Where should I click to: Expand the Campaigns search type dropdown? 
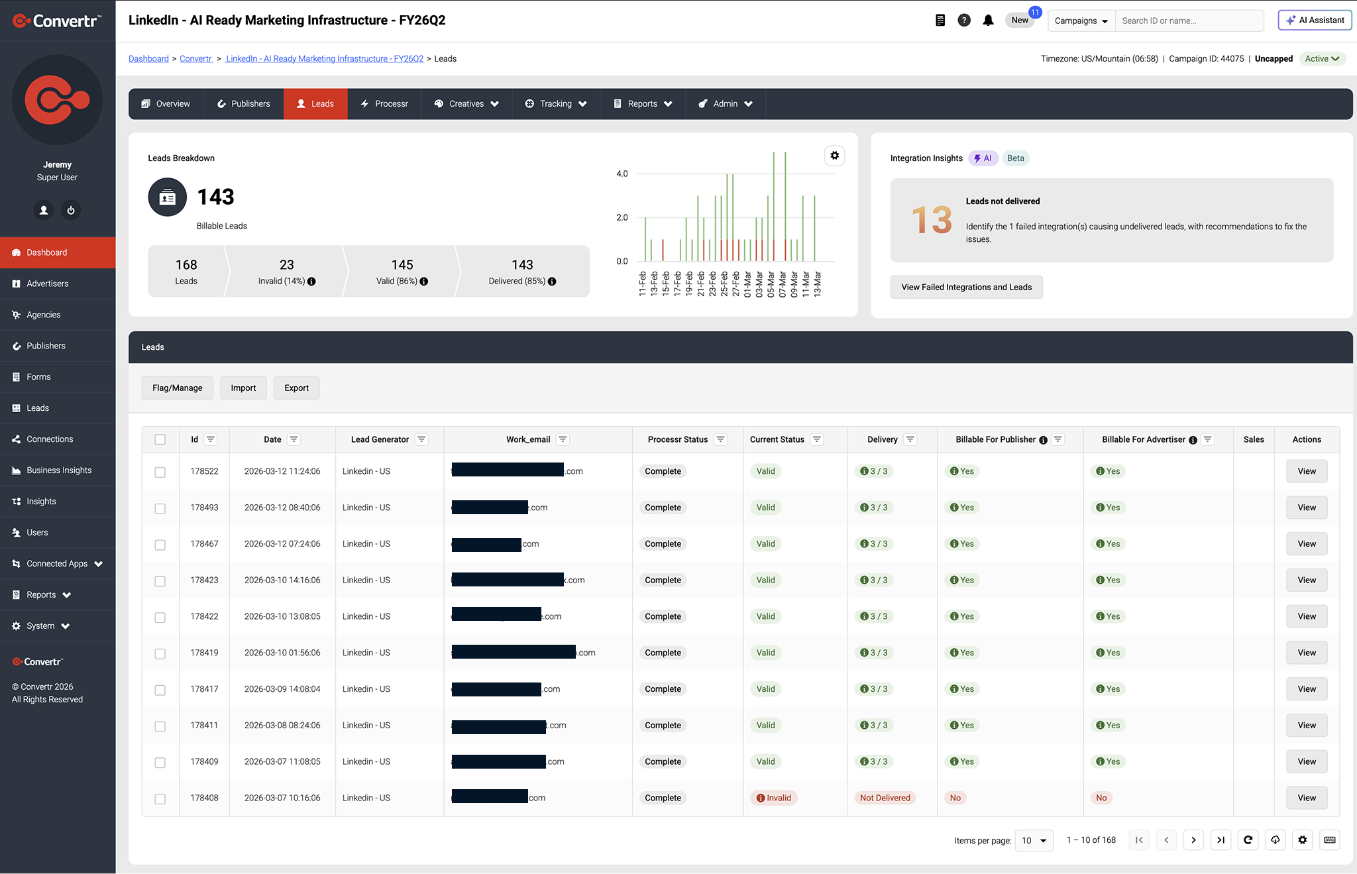pos(1081,21)
